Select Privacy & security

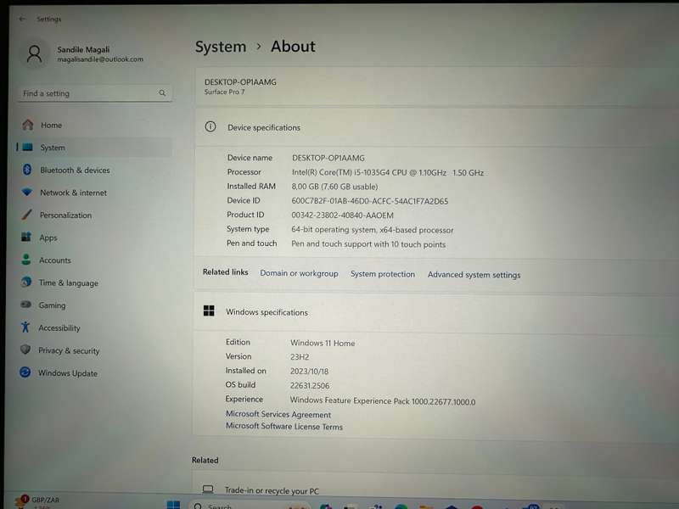point(94,350)
